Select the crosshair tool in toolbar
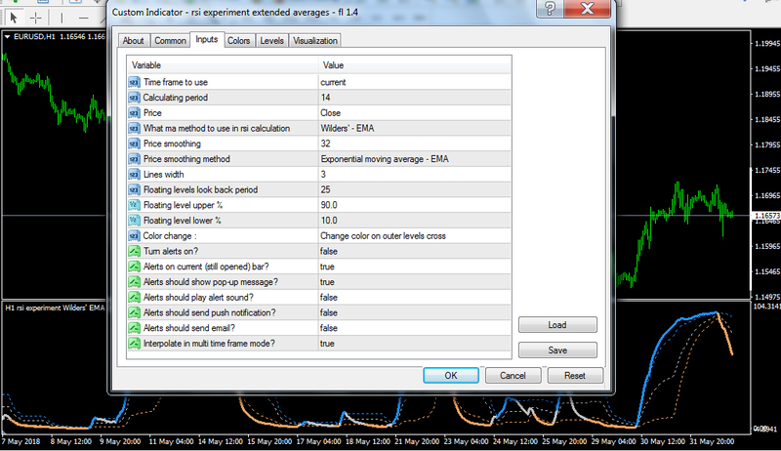The image size is (781, 451). point(36,18)
